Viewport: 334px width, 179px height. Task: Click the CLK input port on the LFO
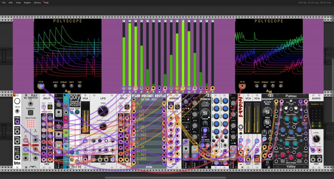coord(100,150)
